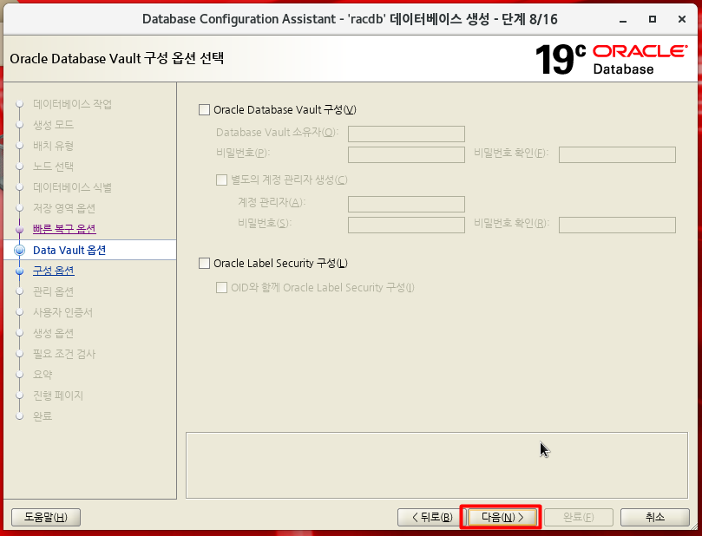Click the 요약 step
Screen dimensions: 702x536
point(43,375)
